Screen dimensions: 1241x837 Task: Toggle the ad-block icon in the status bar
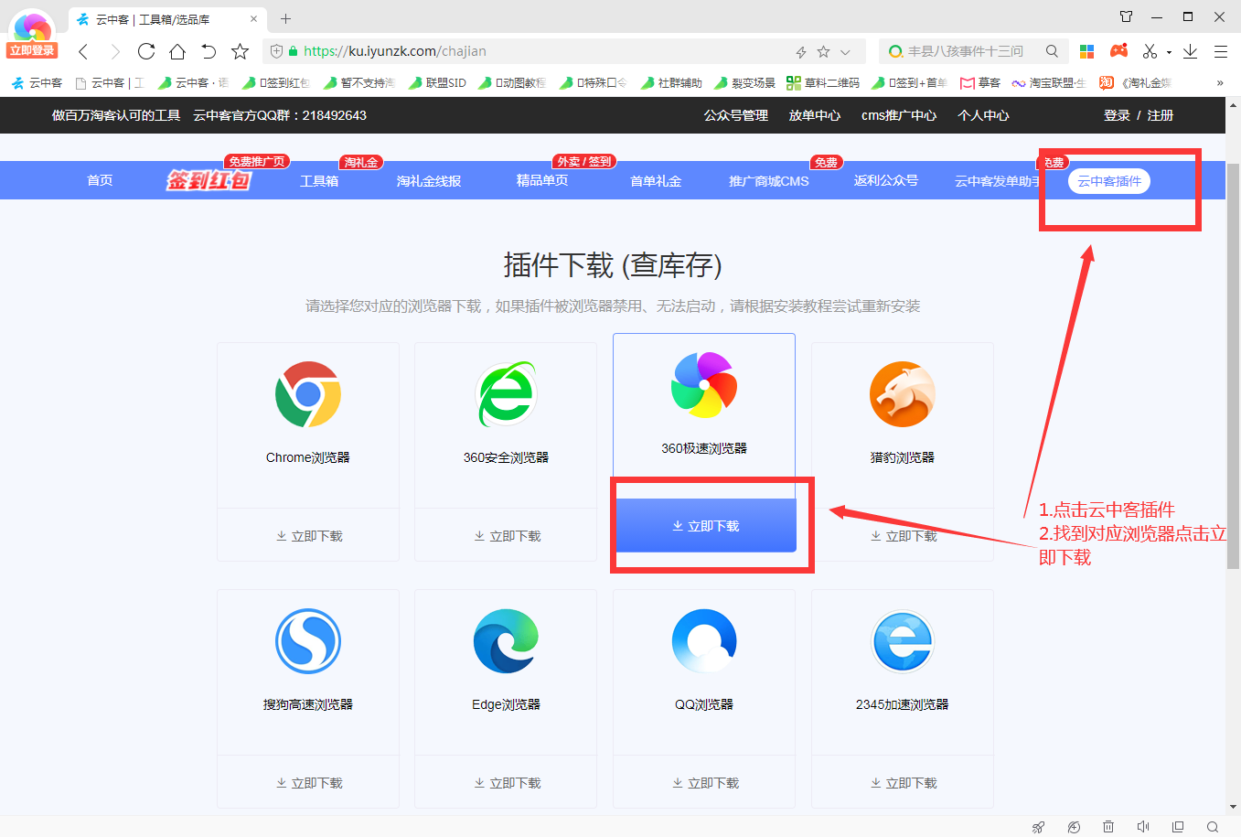[x=1073, y=826]
